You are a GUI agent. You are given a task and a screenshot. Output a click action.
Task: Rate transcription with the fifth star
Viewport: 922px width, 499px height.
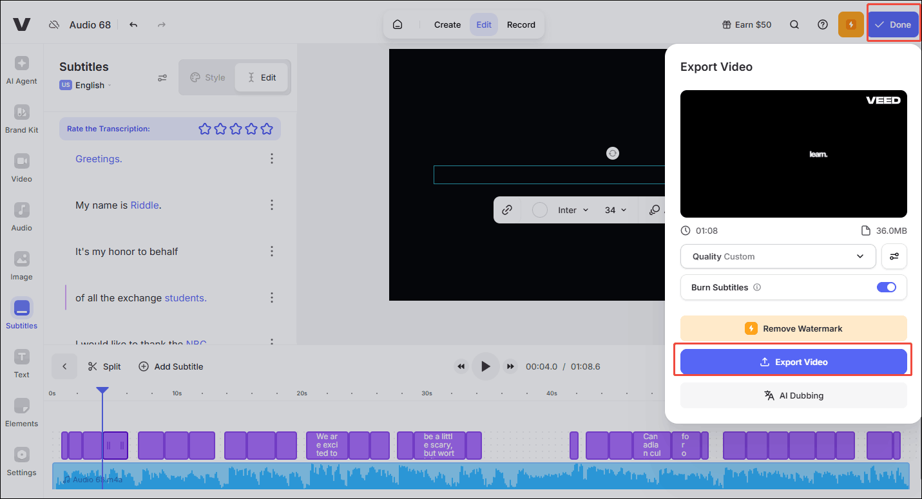point(267,129)
